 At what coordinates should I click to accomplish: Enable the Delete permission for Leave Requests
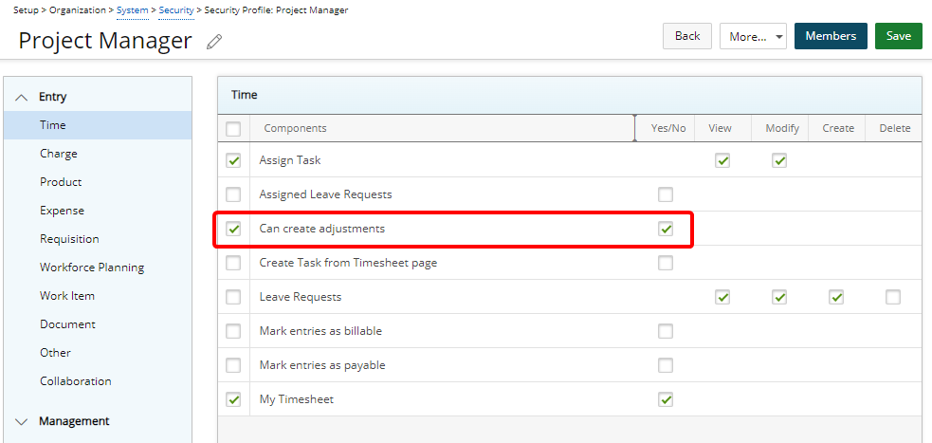[x=893, y=297]
